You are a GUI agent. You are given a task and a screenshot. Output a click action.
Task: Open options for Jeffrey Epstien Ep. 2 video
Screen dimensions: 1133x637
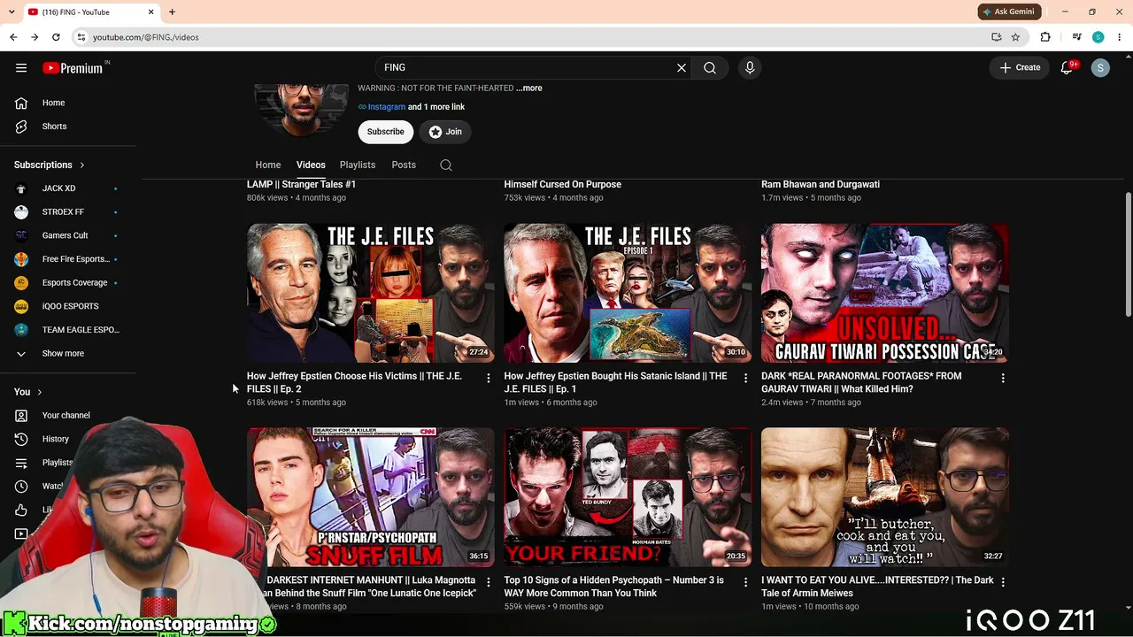click(488, 379)
